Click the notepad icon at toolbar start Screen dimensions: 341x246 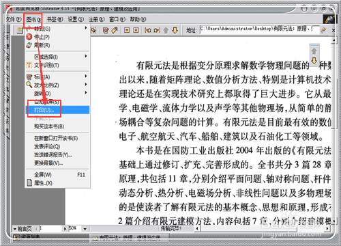pos(20,30)
